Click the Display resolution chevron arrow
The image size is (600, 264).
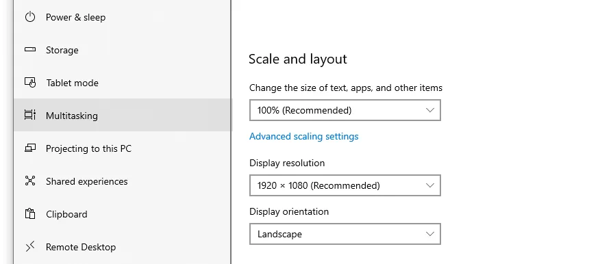429,185
